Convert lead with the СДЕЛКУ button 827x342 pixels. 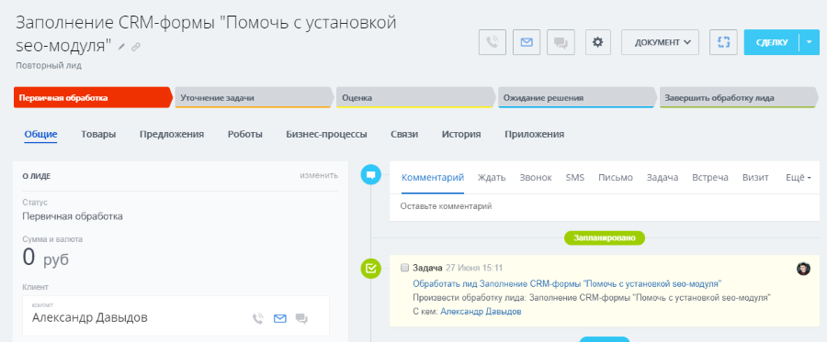click(x=772, y=42)
